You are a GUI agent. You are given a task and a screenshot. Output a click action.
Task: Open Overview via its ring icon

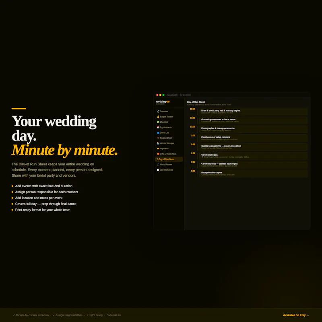point(158,111)
